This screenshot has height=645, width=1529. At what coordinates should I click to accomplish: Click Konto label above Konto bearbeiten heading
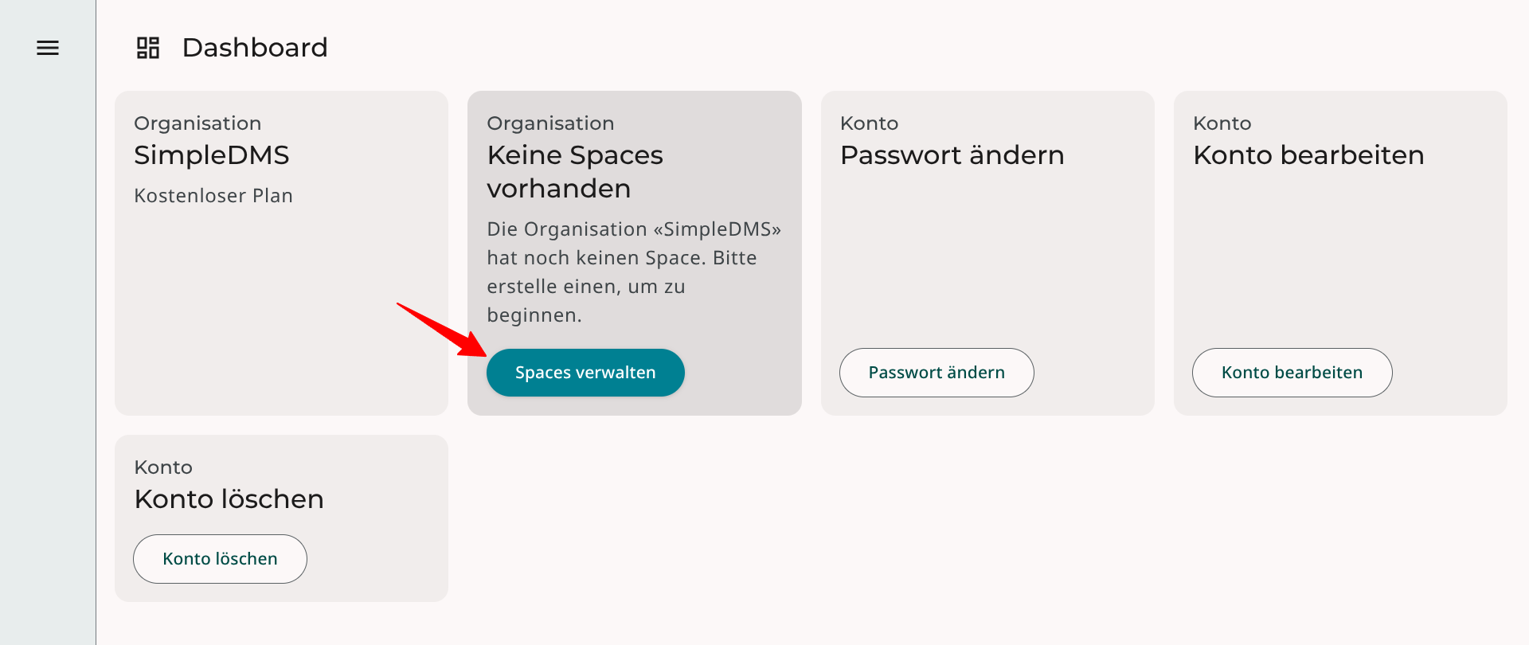[x=1222, y=123]
